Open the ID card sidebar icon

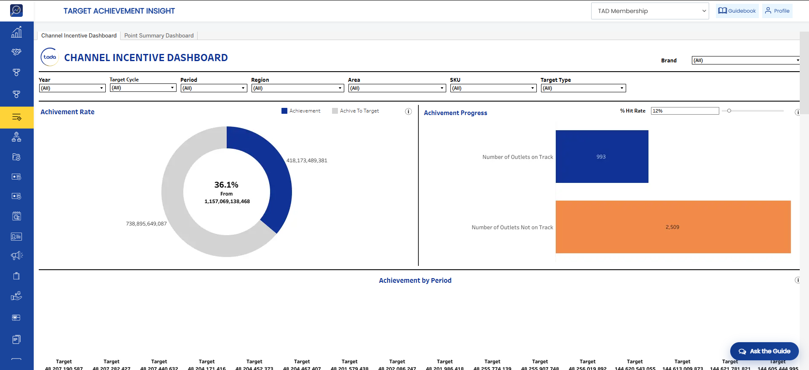(16, 236)
